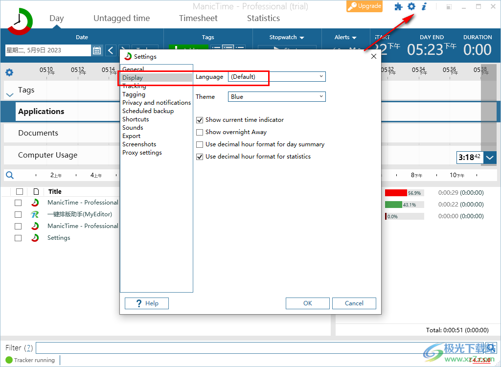Open settings via the gear icon in title bar
Screen dimensions: 501x367
pos(411,6)
